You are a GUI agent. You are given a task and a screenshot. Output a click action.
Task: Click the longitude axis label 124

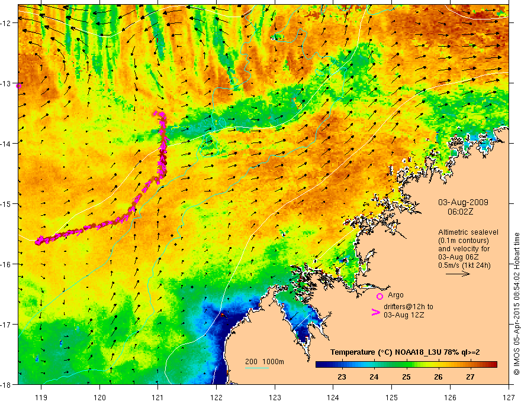(x=333, y=397)
